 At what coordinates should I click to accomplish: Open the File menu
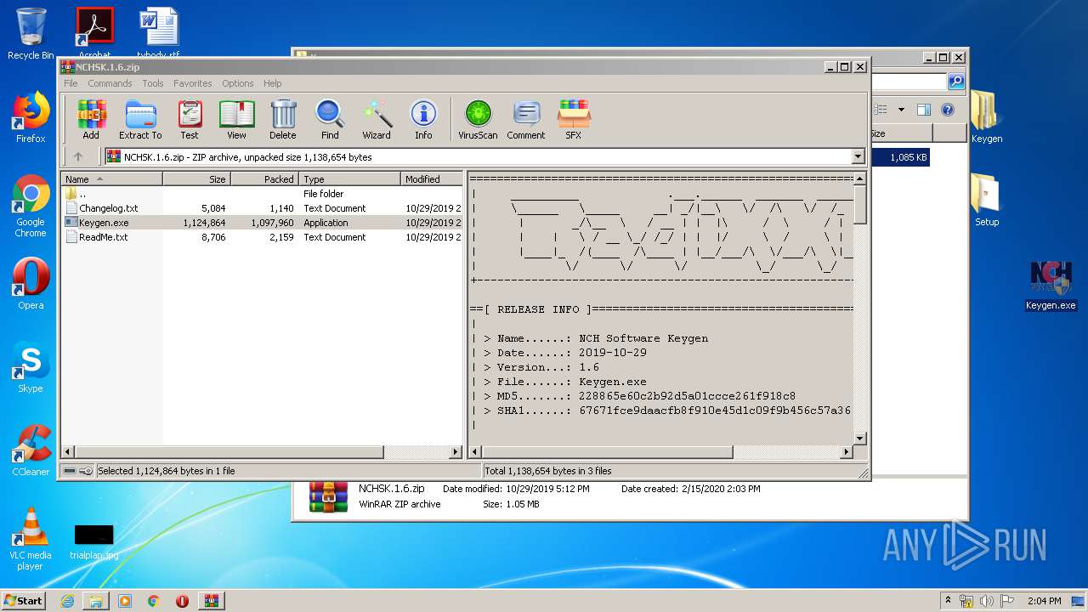(71, 83)
